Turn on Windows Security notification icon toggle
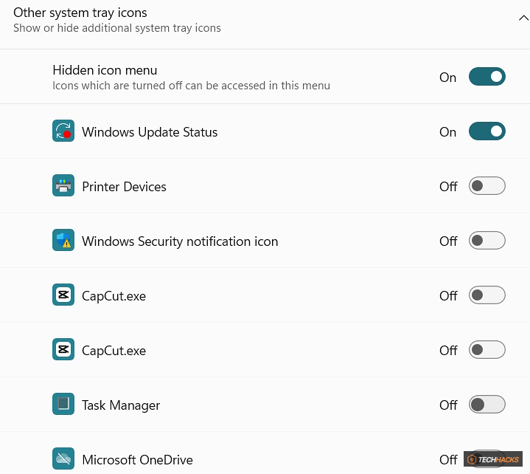This screenshot has height=474, width=530. (x=487, y=241)
